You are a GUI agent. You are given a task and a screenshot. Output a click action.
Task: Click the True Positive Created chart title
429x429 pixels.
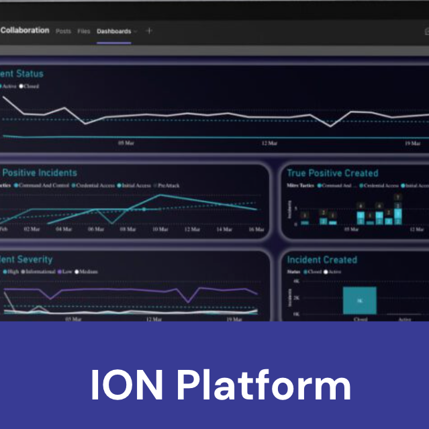332,173
